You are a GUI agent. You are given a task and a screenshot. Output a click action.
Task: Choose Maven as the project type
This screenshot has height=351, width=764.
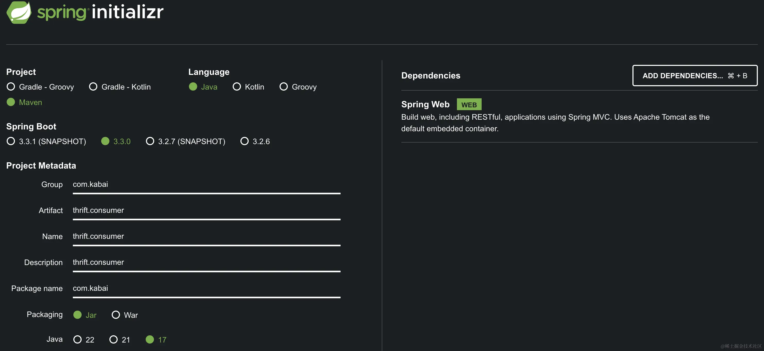11,102
